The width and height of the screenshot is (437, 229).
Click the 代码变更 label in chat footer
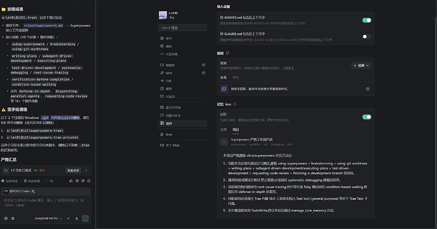click(x=32, y=181)
